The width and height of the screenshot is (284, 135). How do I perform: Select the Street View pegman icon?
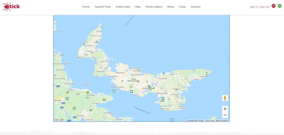coord(225,98)
